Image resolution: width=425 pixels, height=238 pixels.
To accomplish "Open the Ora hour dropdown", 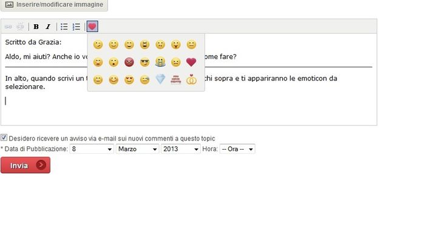I will pyautogui.click(x=237, y=149).
